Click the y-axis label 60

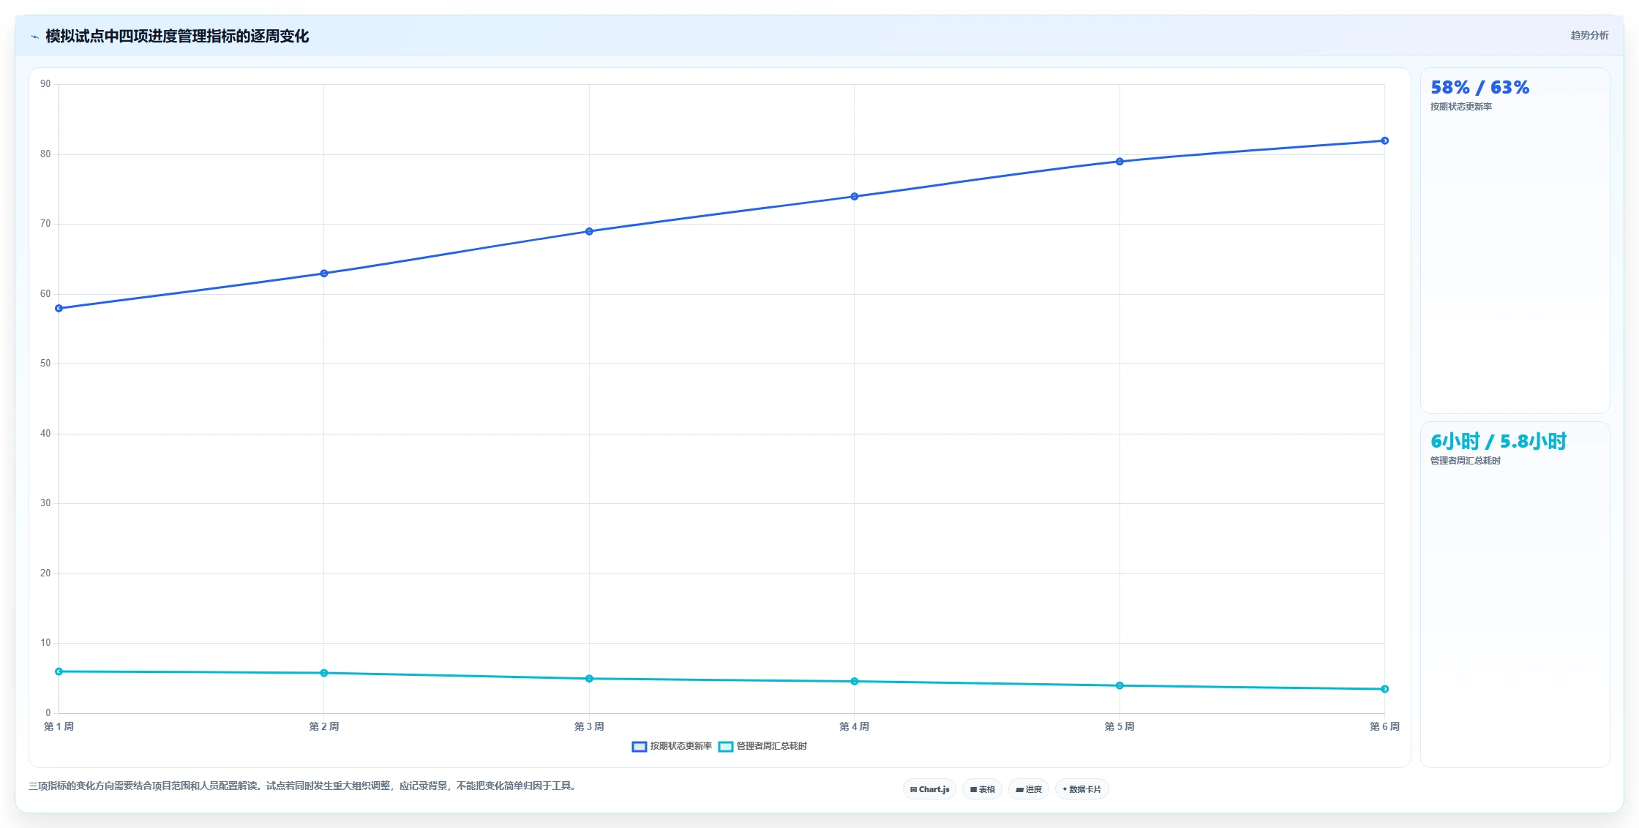click(x=45, y=294)
